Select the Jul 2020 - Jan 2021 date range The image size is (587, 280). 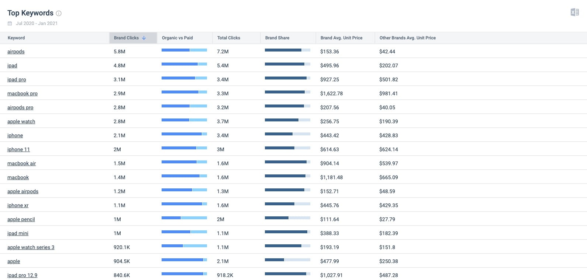[x=37, y=24]
